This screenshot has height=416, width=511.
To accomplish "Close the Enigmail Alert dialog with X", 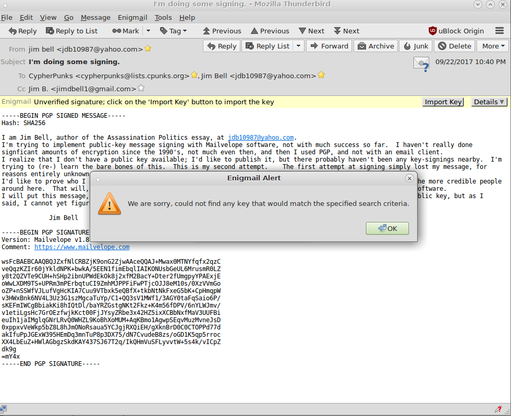I will (x=409, y=178).
